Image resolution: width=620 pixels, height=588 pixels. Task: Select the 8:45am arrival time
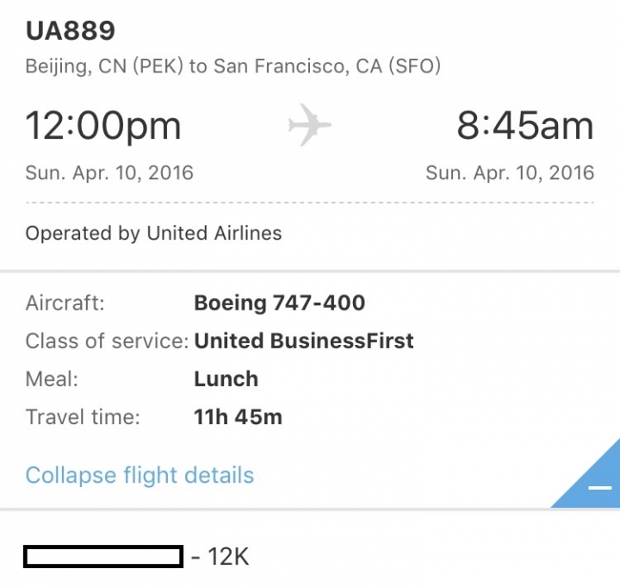tap(525, 126)
